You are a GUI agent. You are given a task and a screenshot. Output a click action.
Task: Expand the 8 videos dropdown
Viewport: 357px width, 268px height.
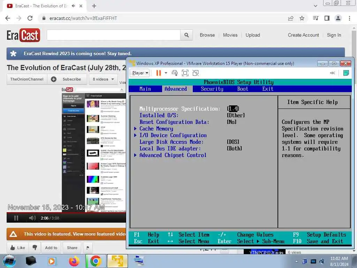point(103,79)
